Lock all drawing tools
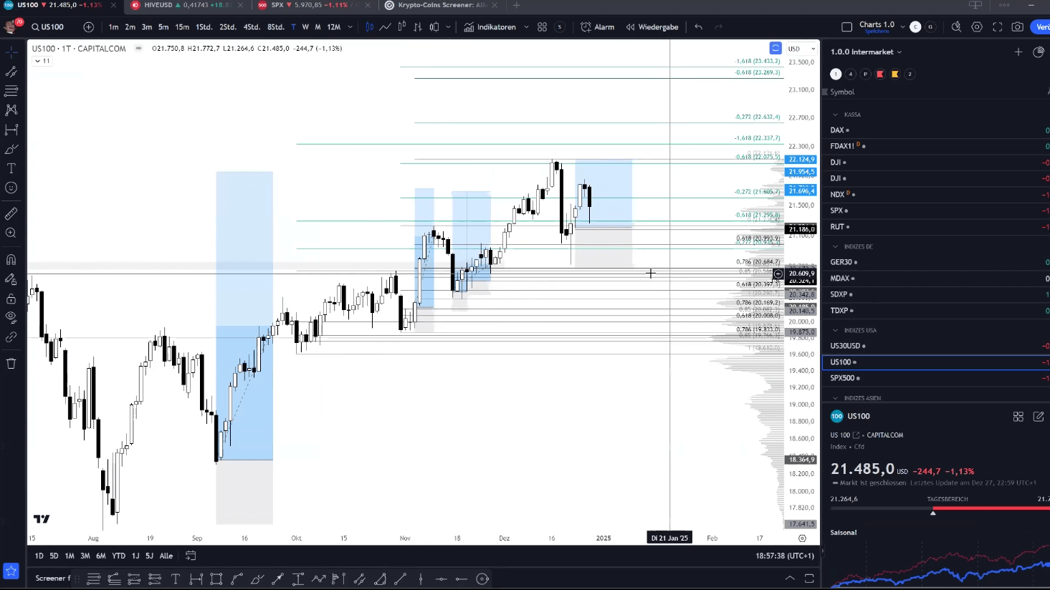This screenshot has height=590, width=1050. [x=11, y=298]
